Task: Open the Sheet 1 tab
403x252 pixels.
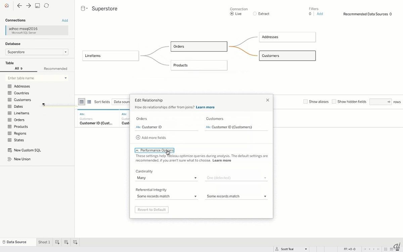Action: tap(44, 242)
